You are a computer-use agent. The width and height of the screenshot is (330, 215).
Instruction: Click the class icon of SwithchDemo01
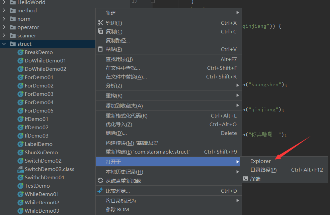coord(20,177)
